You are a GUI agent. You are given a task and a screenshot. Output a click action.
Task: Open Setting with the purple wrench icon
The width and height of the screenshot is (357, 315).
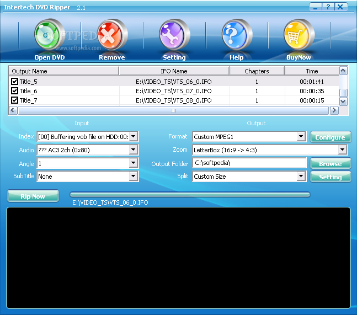tap(174, 35)
